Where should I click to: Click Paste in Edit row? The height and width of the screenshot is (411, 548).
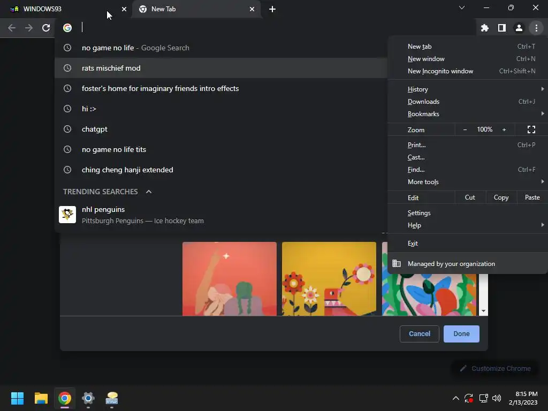[x=532, y=197]
